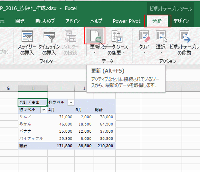Image resolution: width=200 pixels, height=172 pixels.
Task: Click the grayed フィルターの接続 icon
Action: (70, 36)
